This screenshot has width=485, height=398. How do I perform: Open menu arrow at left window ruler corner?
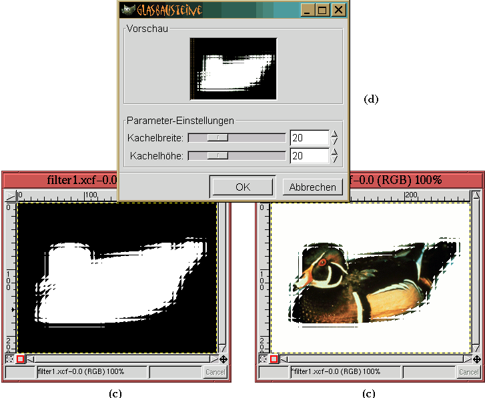pos(9,196)
